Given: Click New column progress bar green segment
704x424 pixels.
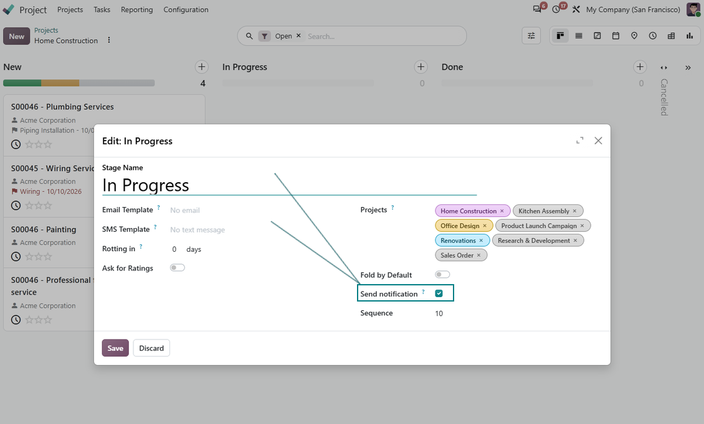Looking at the screenshot, I should pos(22,83).
